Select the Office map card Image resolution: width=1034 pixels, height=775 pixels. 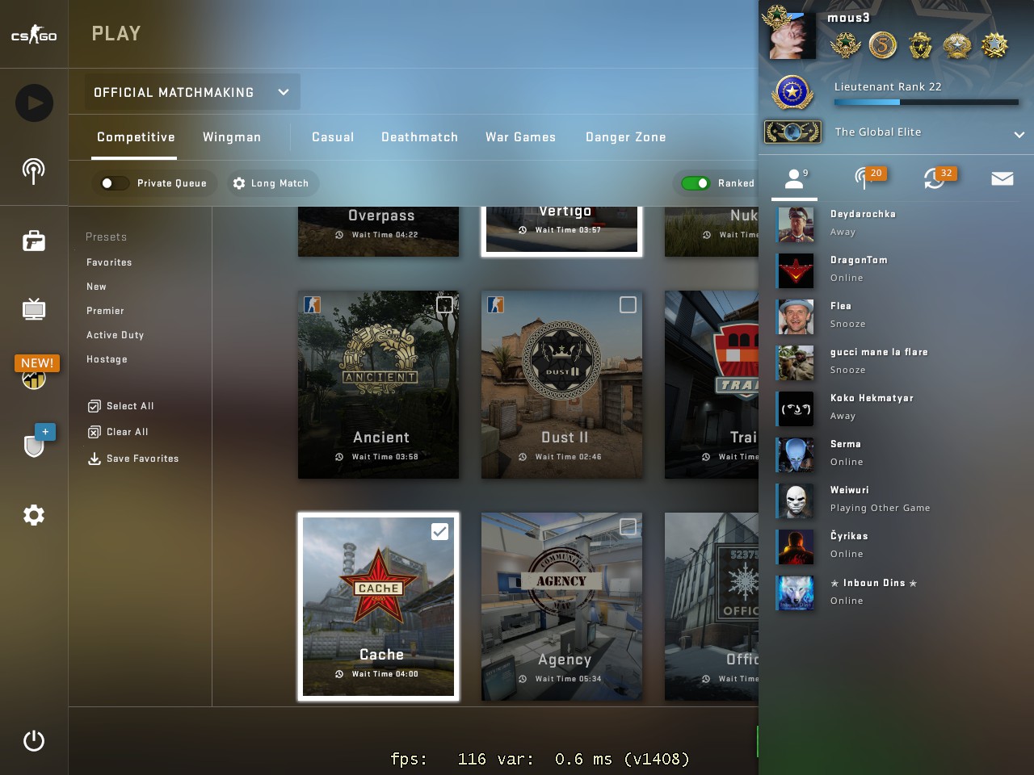point(712,606)
